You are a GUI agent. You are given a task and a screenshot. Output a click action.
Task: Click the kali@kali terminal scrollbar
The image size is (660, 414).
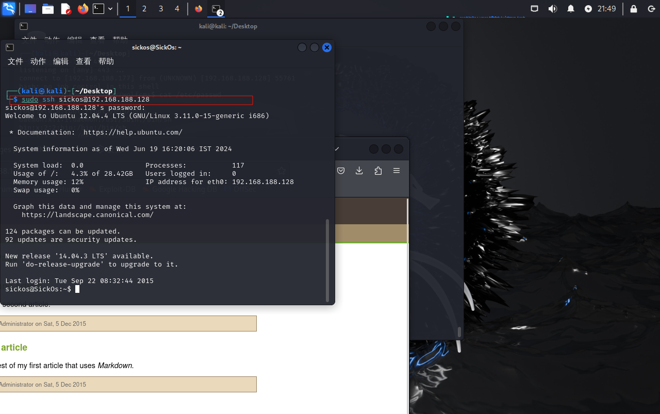tap(459, 332)
